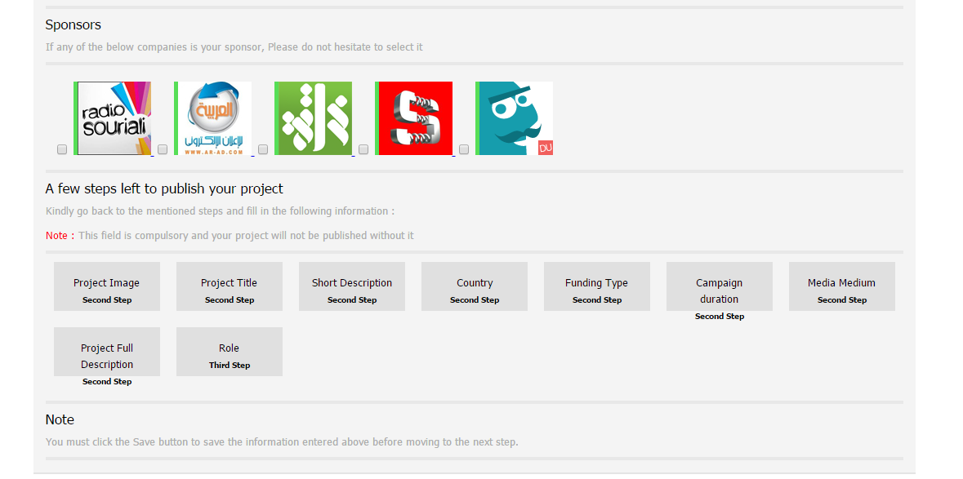This screenshot has width=963, height=479.
Task: Click the 'You must click the Save button' text
Action: (x=282, y=442)
